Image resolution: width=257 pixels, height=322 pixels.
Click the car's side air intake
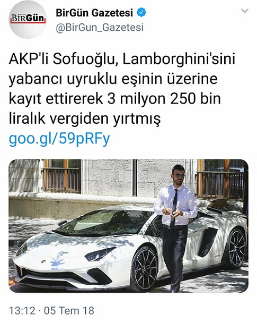pyautogui.click(x=207, y=242)
